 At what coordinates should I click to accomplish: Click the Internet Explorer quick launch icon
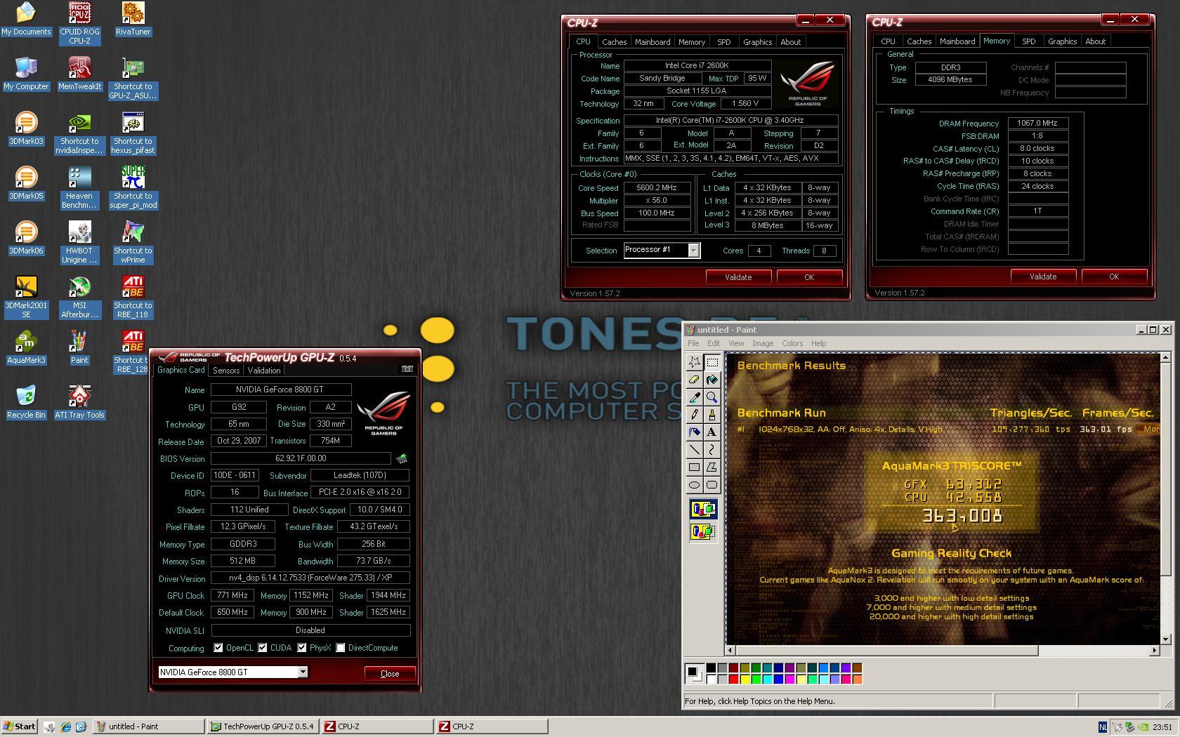pyautogui.click(x=65, y=726)
